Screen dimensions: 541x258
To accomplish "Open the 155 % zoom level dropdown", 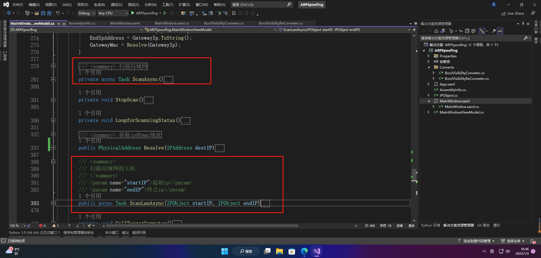I will coord(17,225).
